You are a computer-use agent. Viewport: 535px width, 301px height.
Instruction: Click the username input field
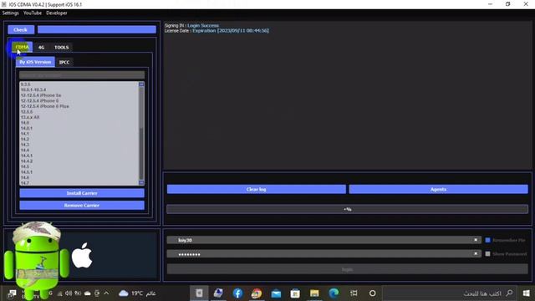324,240
